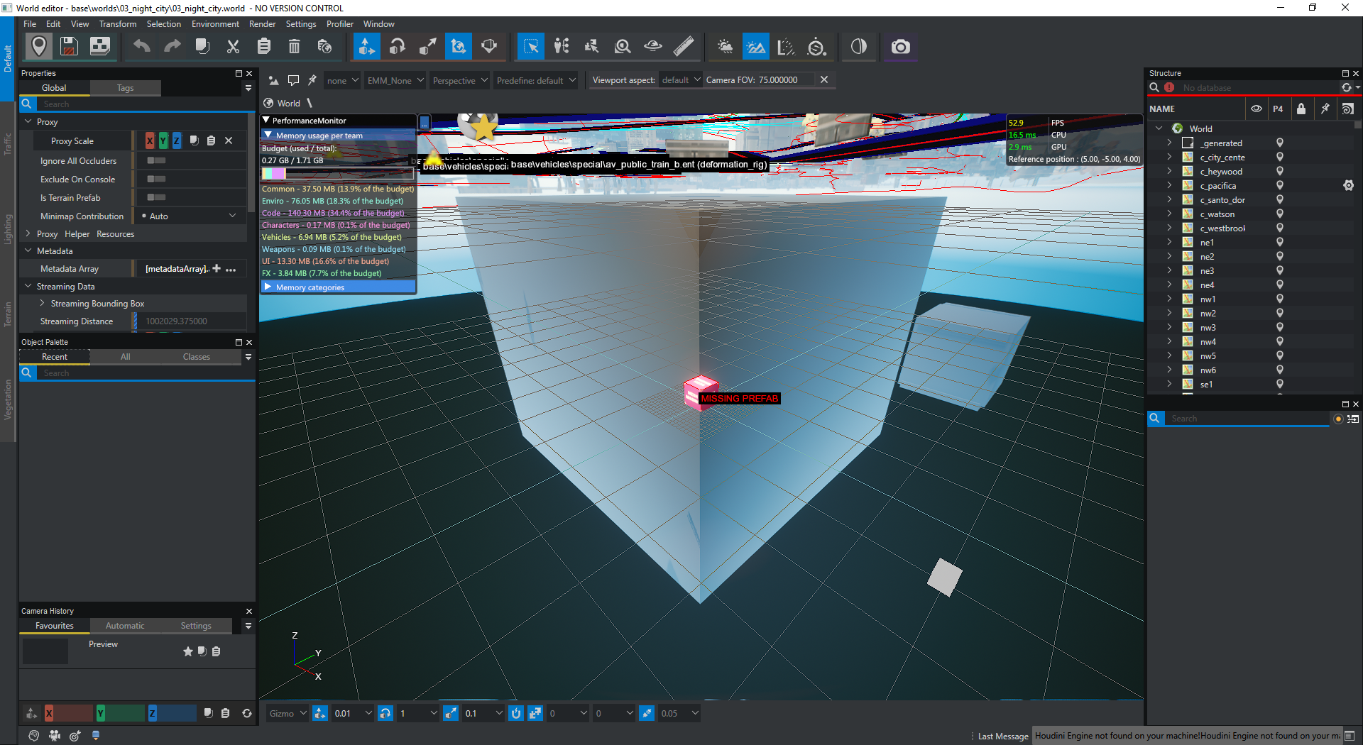Toggle visibility pin for c_heywood
Viewport: 1363px width, 745px height.
pos(1280,171)
